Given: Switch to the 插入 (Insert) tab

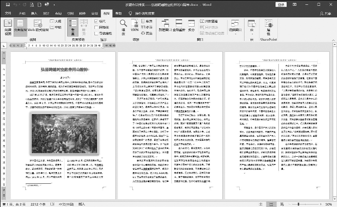Looking at the screenshot, I should tap(34, 14).
